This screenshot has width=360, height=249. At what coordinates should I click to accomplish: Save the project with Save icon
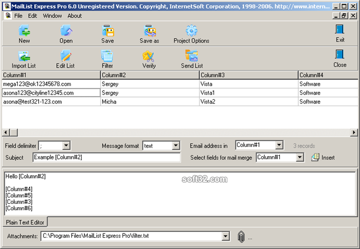click(x=107, y=34)
